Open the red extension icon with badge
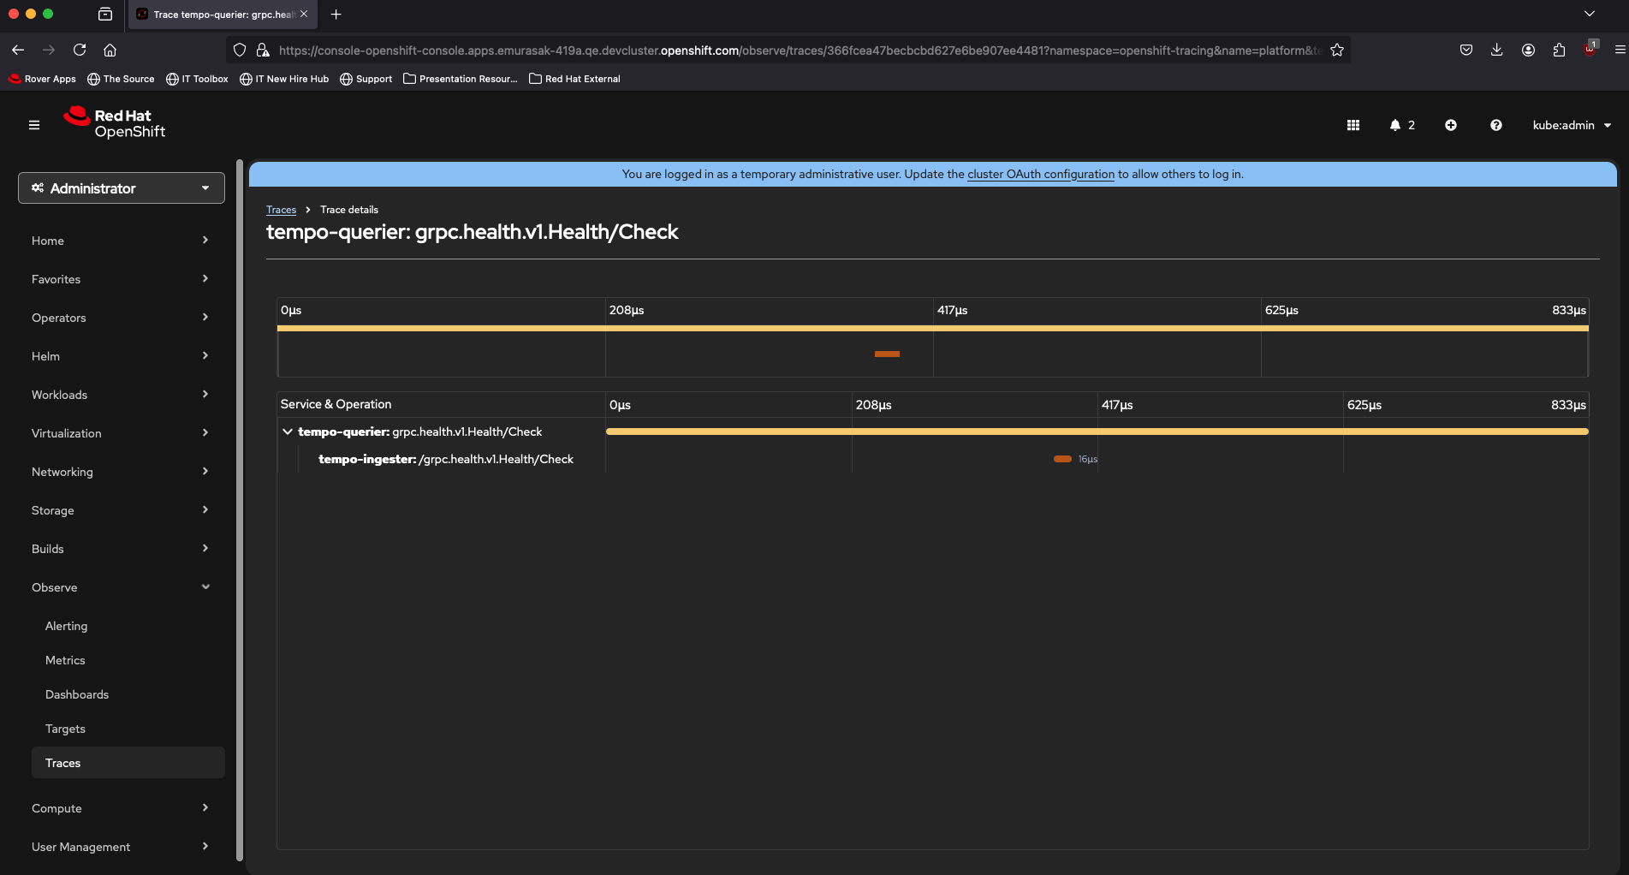The height and width of the screenshot is (875, 1629). tap(1590, 49)
